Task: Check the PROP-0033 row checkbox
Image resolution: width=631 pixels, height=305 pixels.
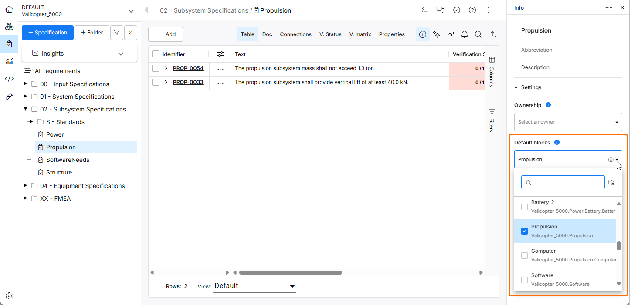Action: [x=156, y=82]
